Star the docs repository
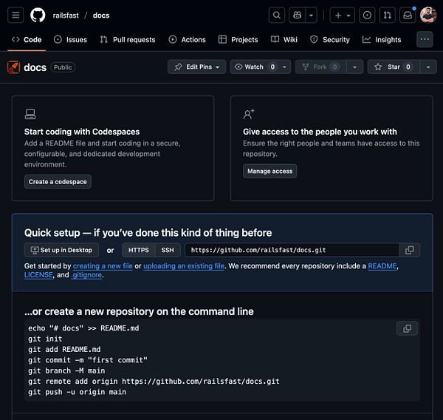443x420 pixels. click(x=394, y=67)
